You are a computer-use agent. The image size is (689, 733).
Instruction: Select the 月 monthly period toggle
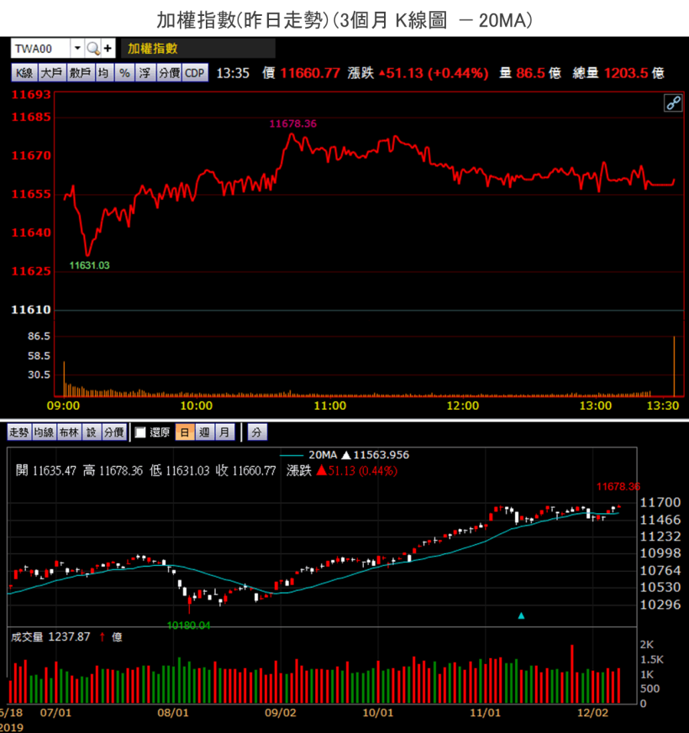[224, 432]
